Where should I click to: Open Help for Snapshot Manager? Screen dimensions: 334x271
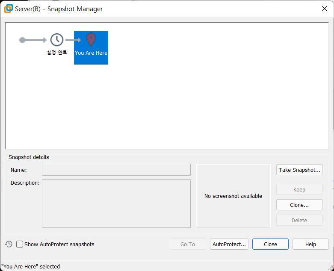click(310, 244)
